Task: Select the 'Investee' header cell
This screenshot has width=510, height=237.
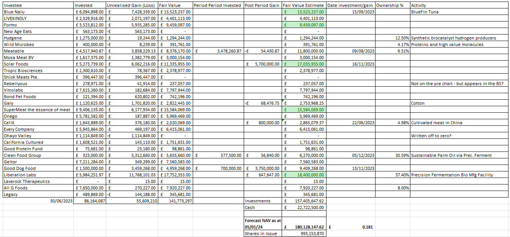Action: click(38, 5)
